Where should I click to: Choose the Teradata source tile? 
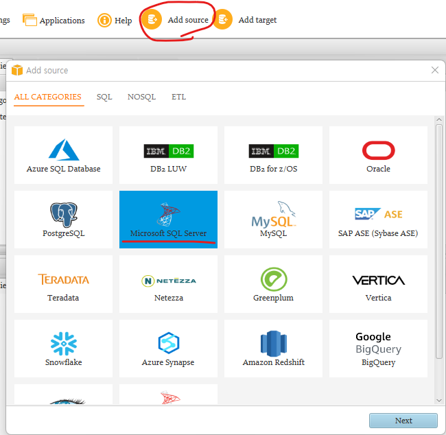[x=63, y=284]
